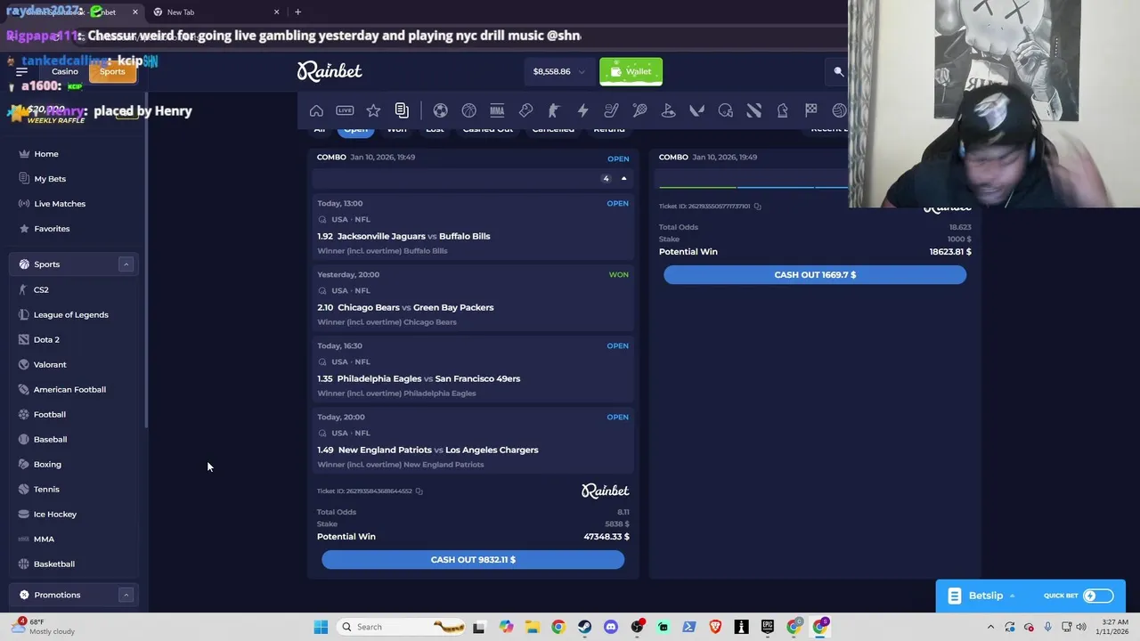Viewport: 1140px width, 641px height.
Task: Click the taskbar Search box
Action: point(401,627)
